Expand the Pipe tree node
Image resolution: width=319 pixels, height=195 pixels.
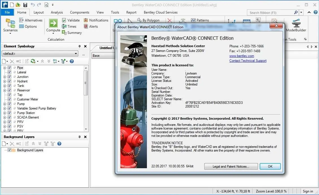pyautogui.click(x=5, y=68)
